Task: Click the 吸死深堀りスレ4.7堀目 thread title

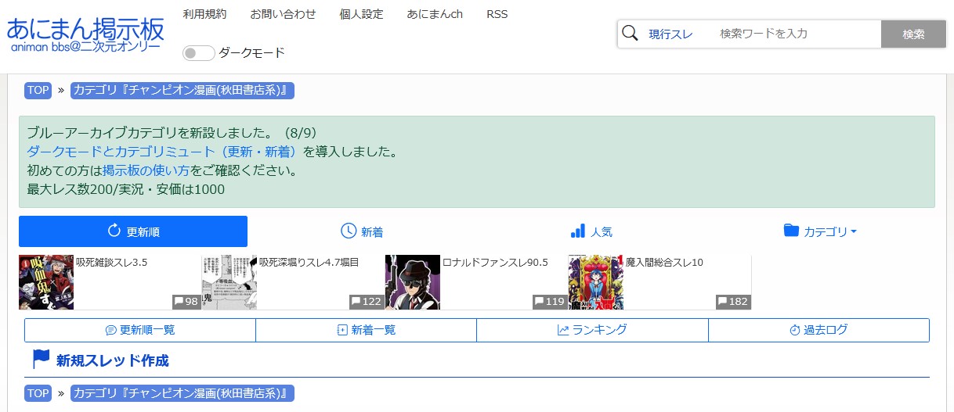Action: 309,263
